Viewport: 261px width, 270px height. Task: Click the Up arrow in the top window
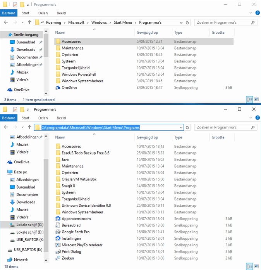(x=29, y=22)
